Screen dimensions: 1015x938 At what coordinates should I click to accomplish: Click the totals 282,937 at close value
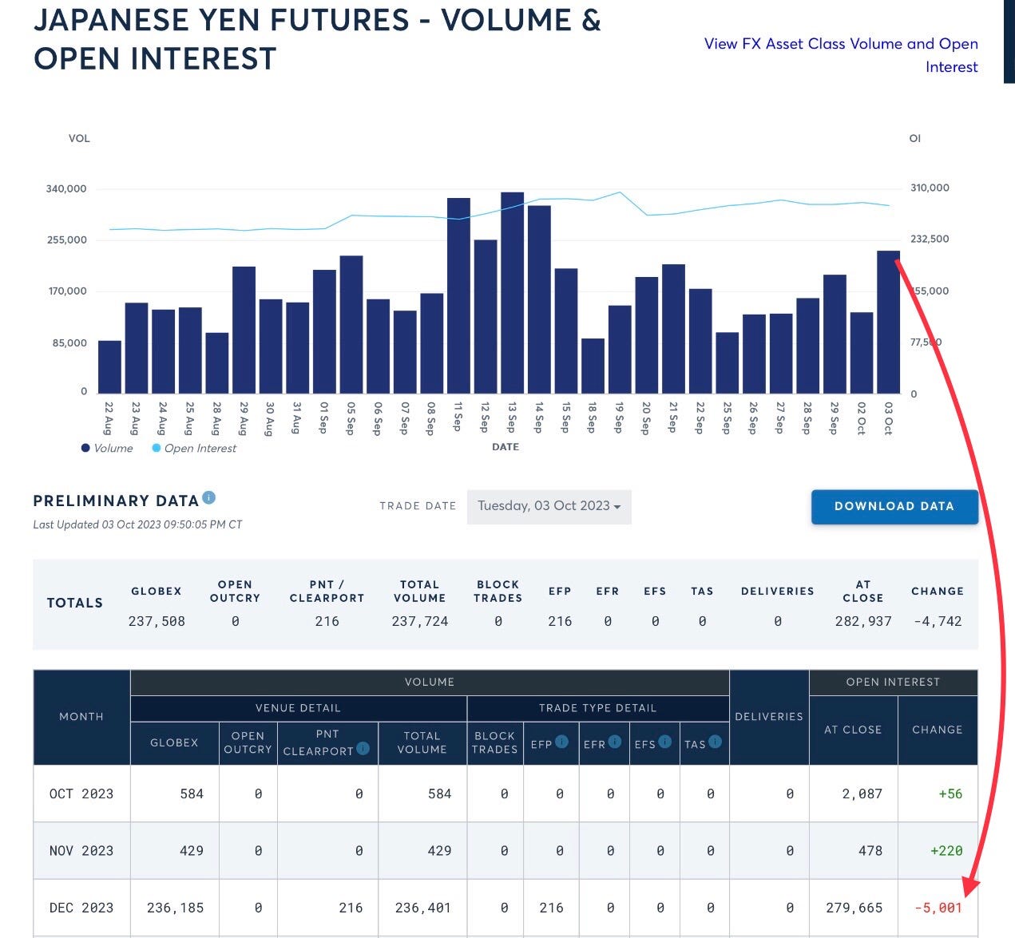(863, 621)
